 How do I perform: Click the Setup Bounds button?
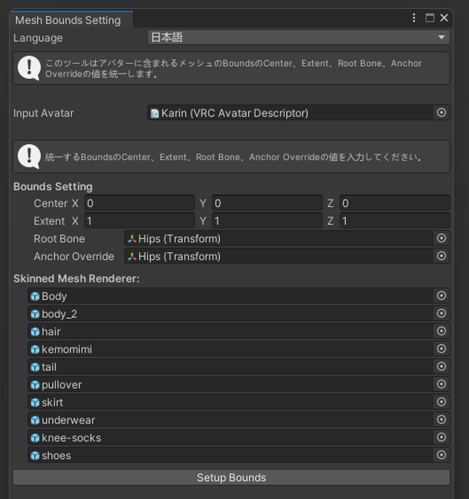231,477
